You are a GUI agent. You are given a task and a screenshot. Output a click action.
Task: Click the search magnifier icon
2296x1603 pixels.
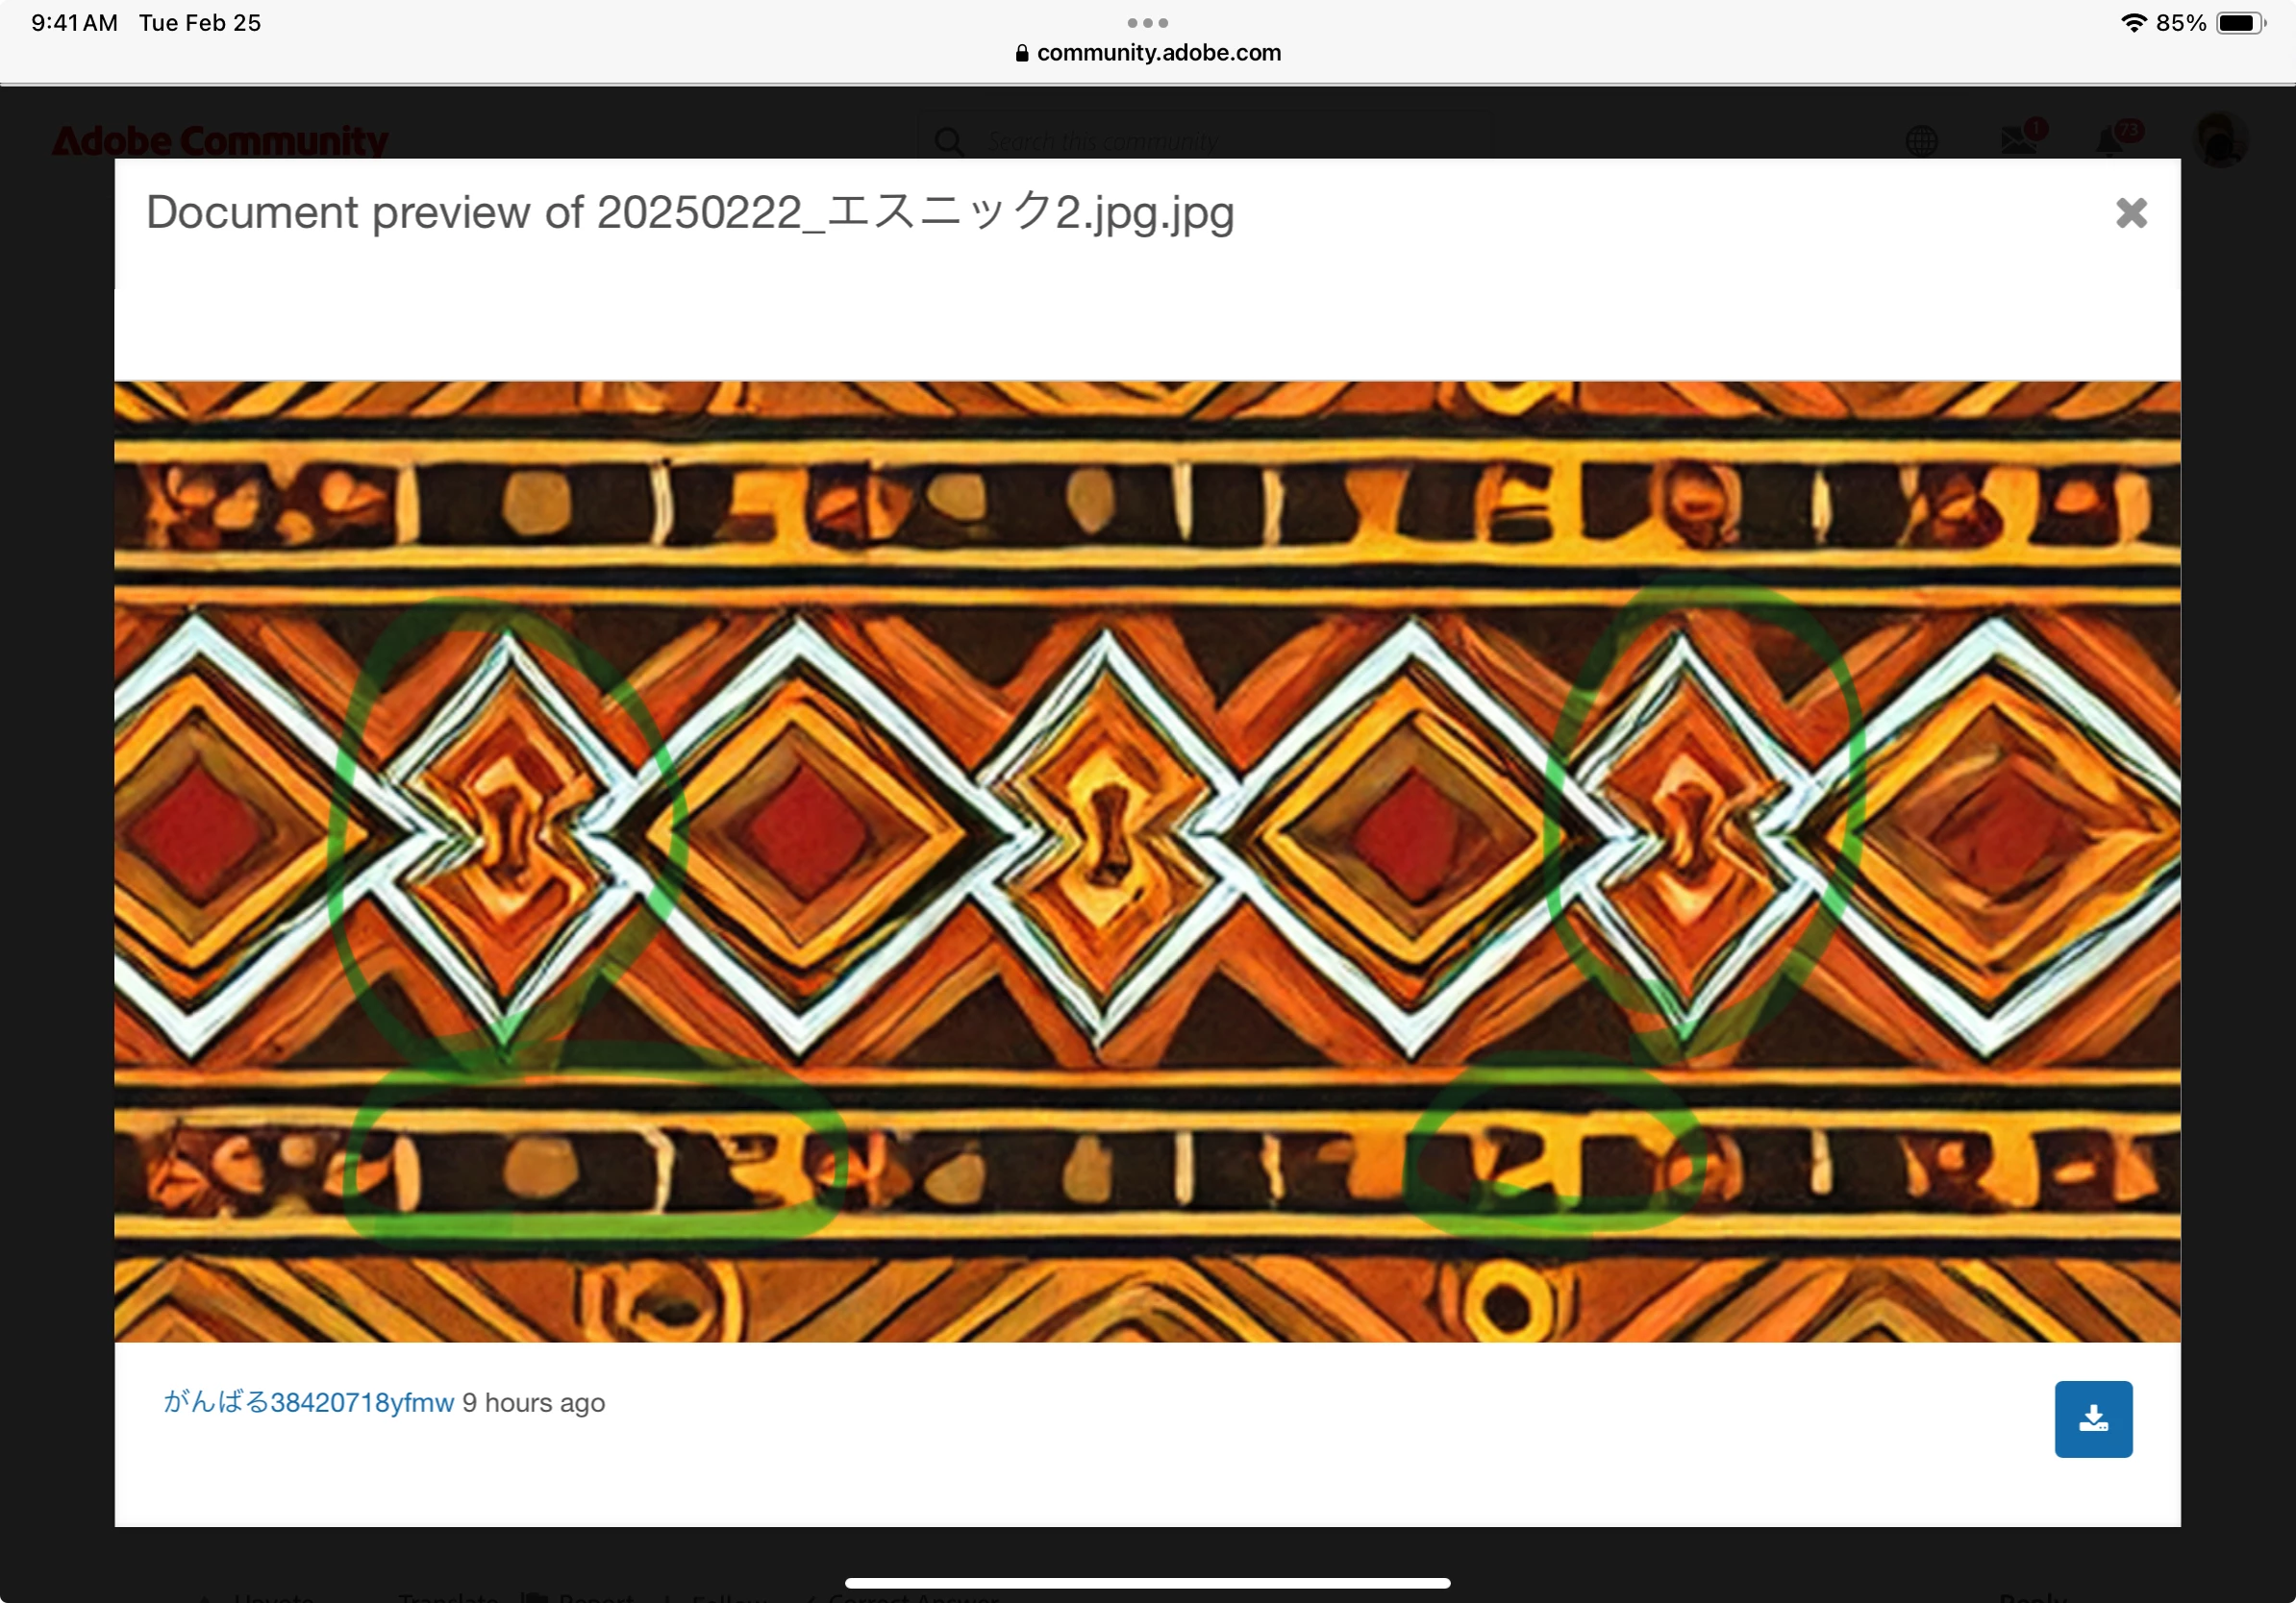pyautogui.click(x=949, y=141)
